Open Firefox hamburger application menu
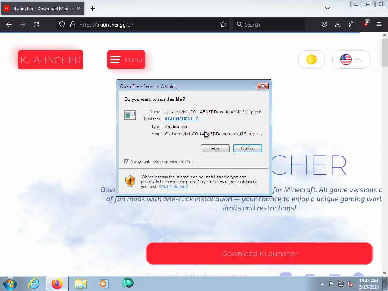 point(379,25)
